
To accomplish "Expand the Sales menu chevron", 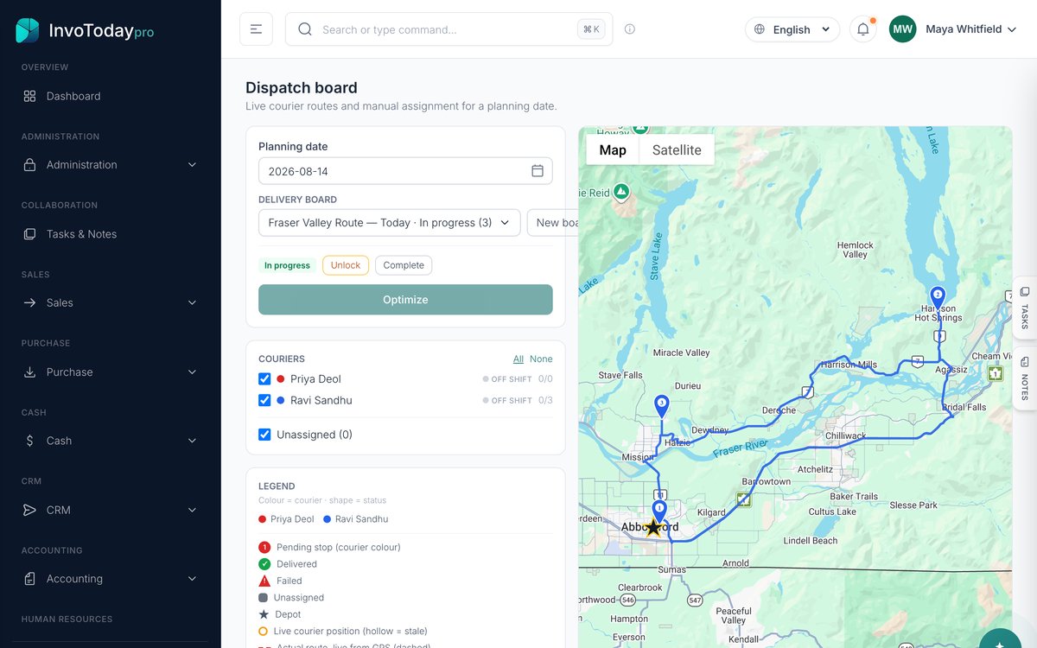I will click(x=192, y=303).
